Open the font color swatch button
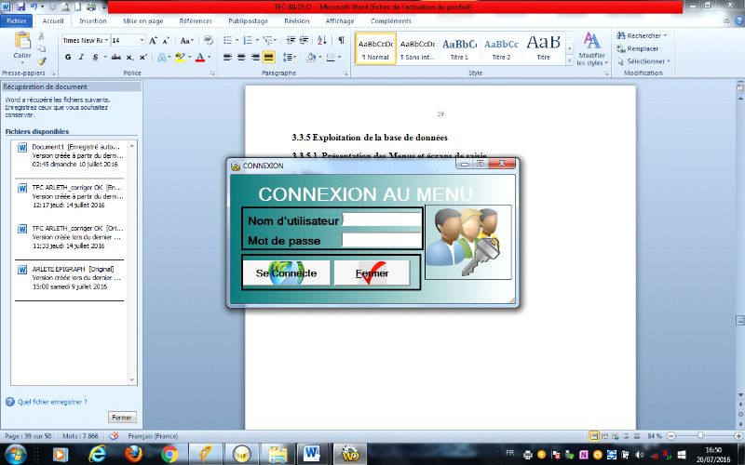The image size is (745, 465). (199, 58)
